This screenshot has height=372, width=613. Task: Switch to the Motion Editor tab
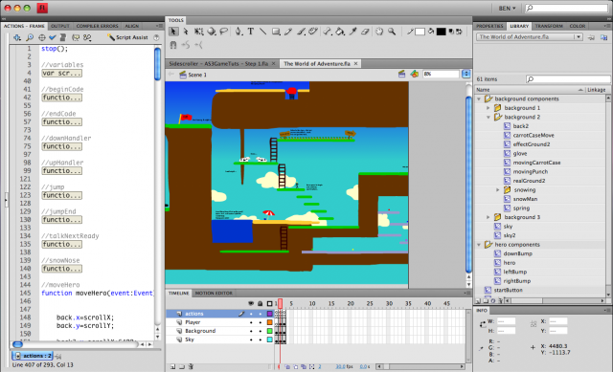(214, 294)
